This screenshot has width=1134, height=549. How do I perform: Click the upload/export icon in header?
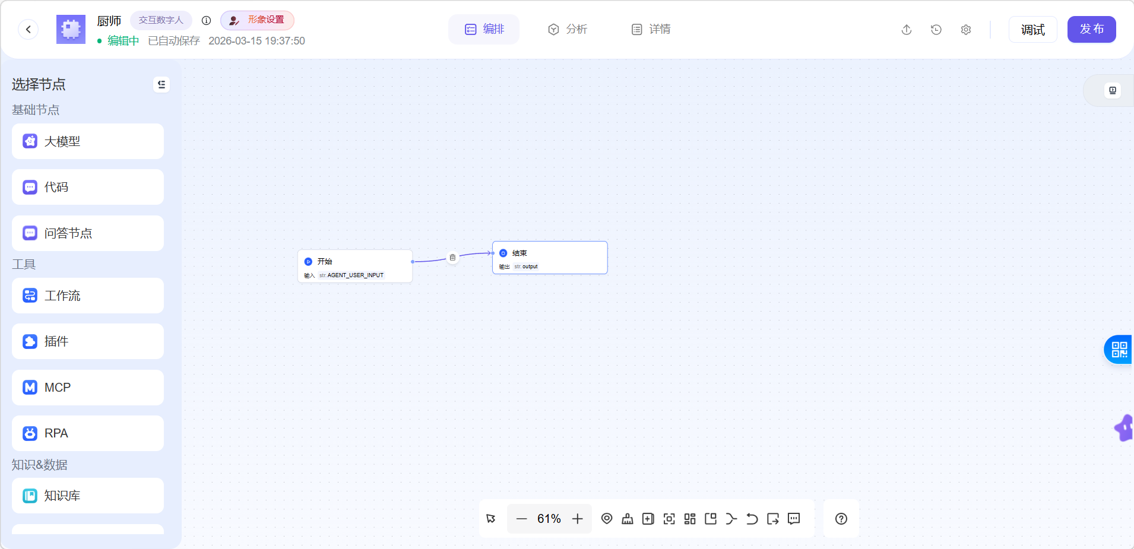point(907,30)
